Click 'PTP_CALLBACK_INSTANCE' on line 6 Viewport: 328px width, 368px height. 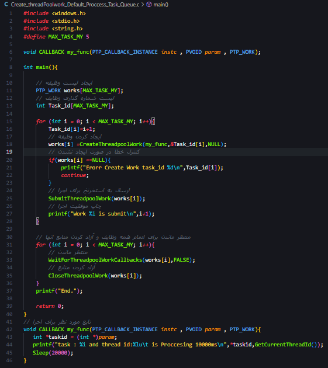tap(125, 52)
